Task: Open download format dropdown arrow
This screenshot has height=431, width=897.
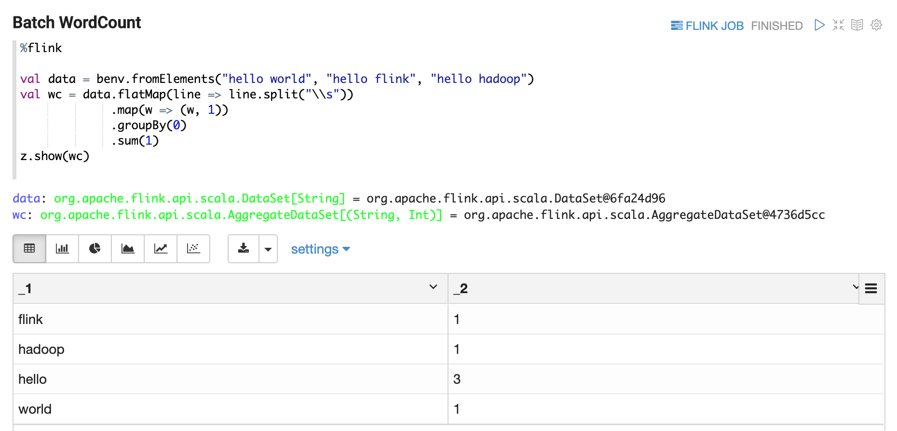Action: tap(268, 249)
